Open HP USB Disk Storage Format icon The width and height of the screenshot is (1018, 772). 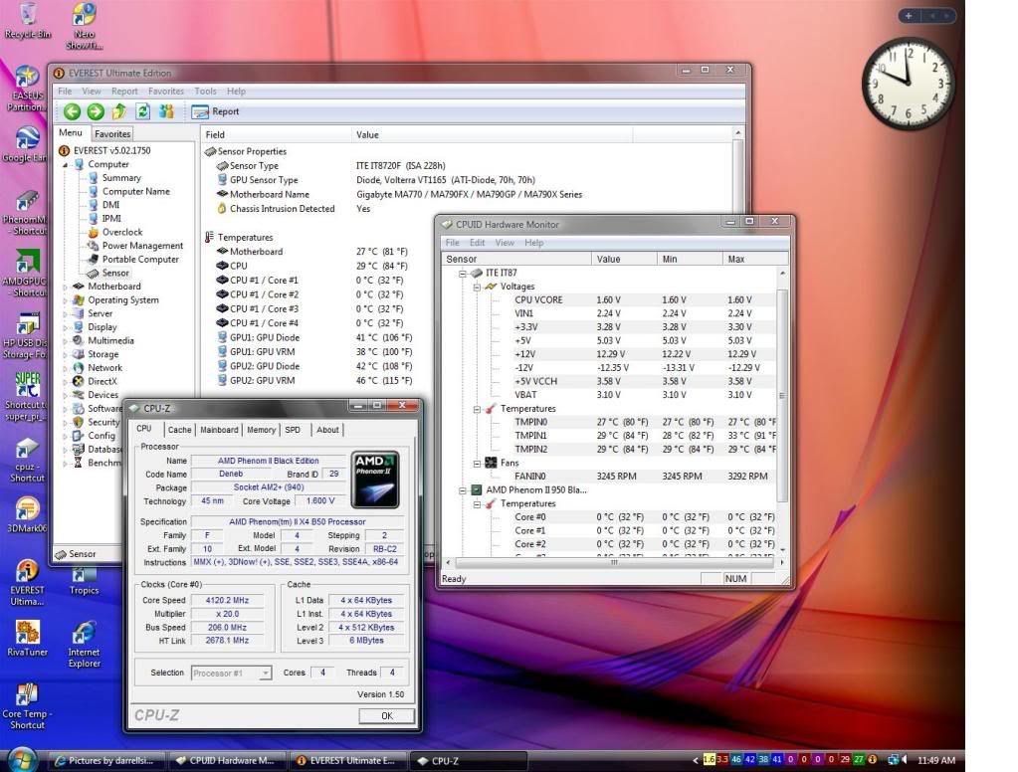(26, 336)
